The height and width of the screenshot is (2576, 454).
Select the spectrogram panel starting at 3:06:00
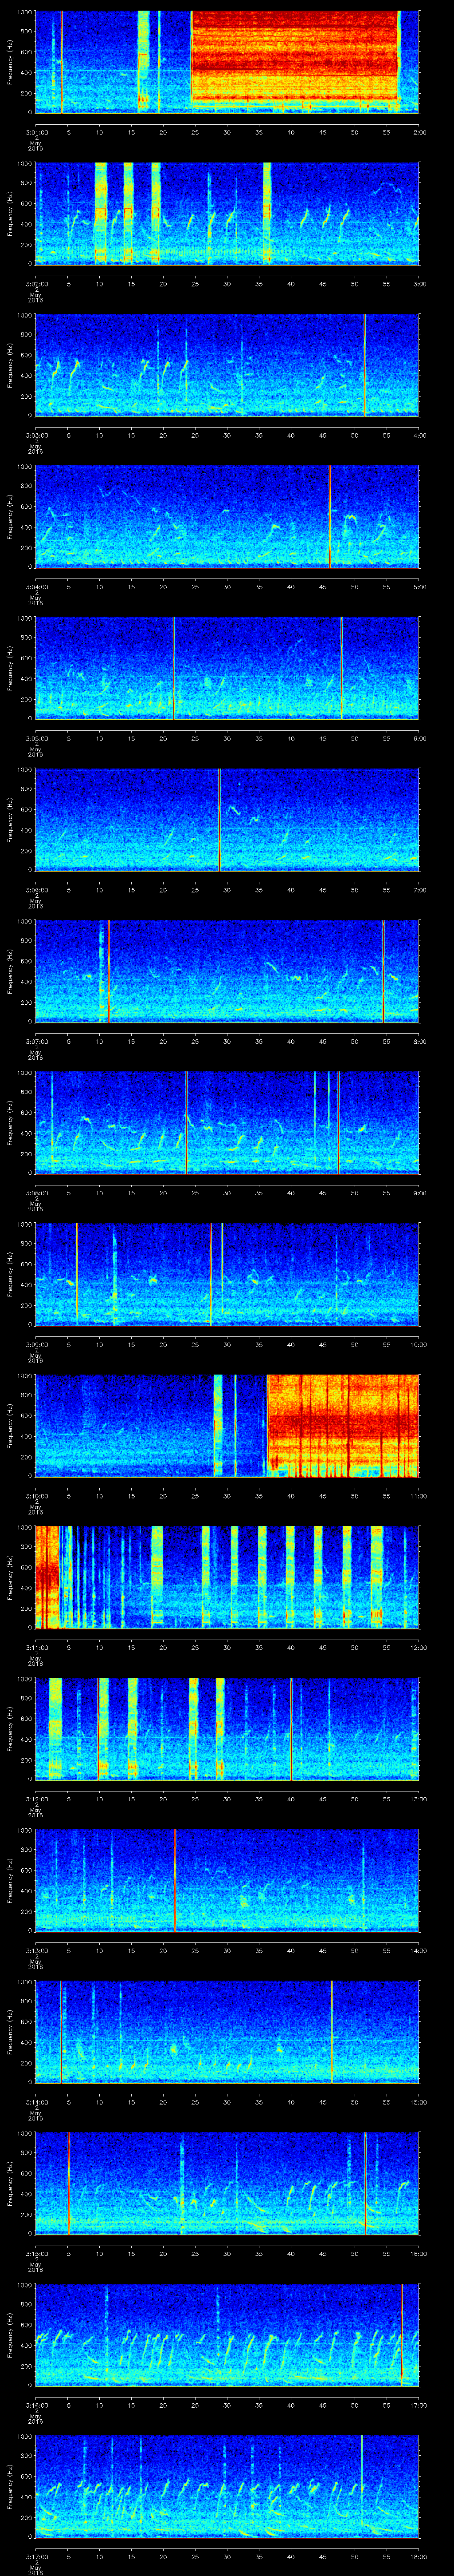pyautogui.click(x=227, y=819)
